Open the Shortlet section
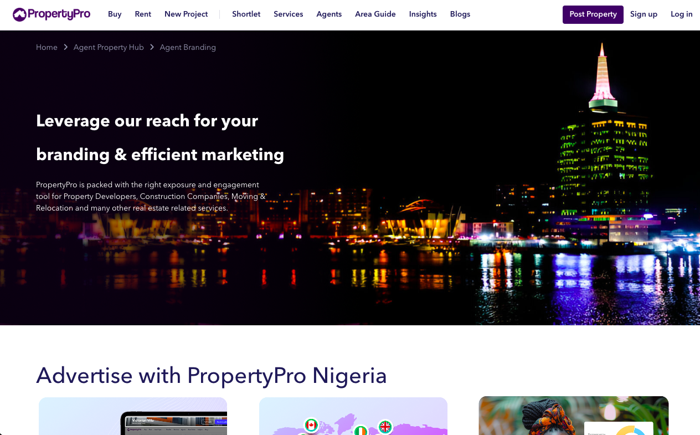The width and height of the screenshot is (700, 435). 246,14
